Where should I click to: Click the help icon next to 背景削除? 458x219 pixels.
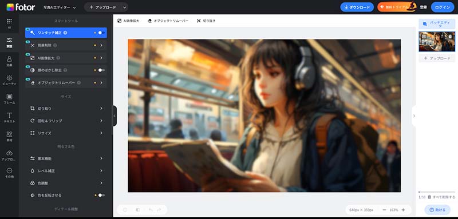click(x=55, y=45)
